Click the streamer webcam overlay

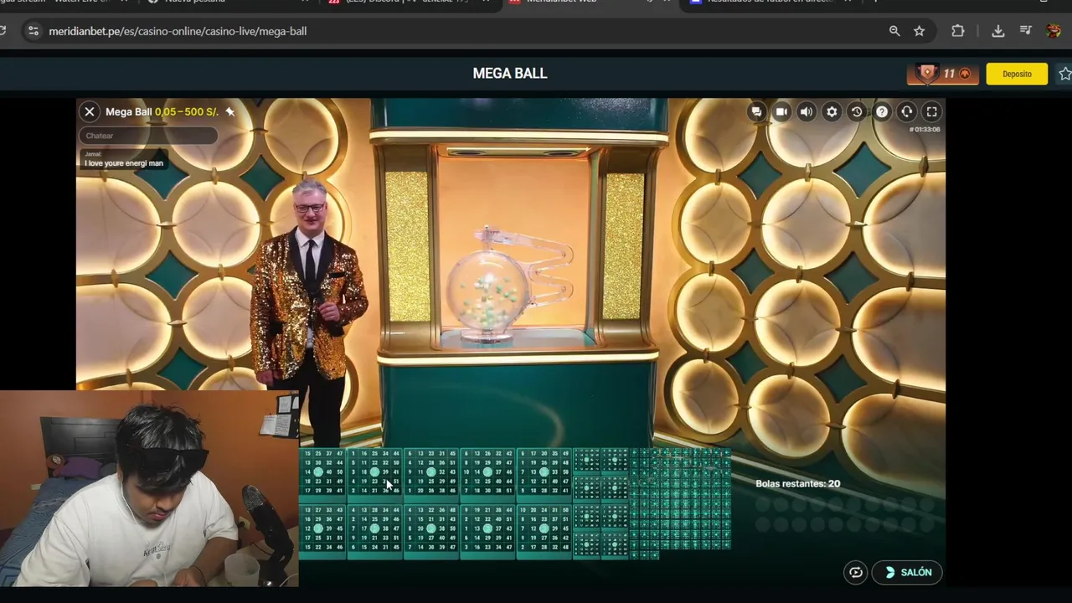pos(149,488)
